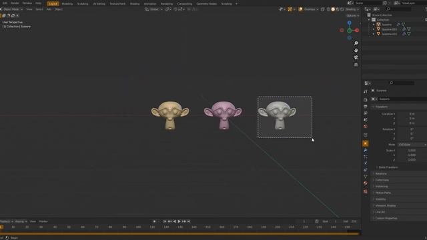Click the outliner search field
Viewport: 427px width, 240px height.
399,9
